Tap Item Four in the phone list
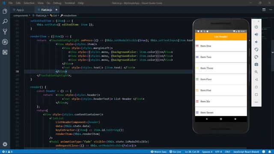This screenshot has height=154, width=274. click(x=221, y=79)
